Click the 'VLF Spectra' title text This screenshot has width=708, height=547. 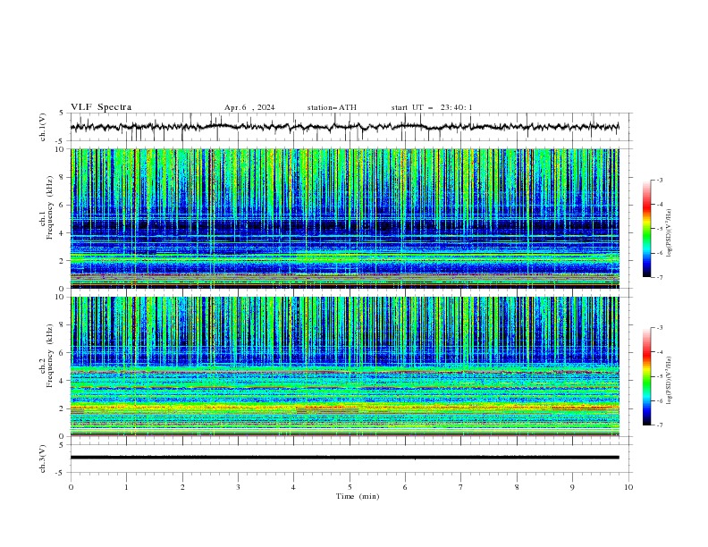coord(101,107)
